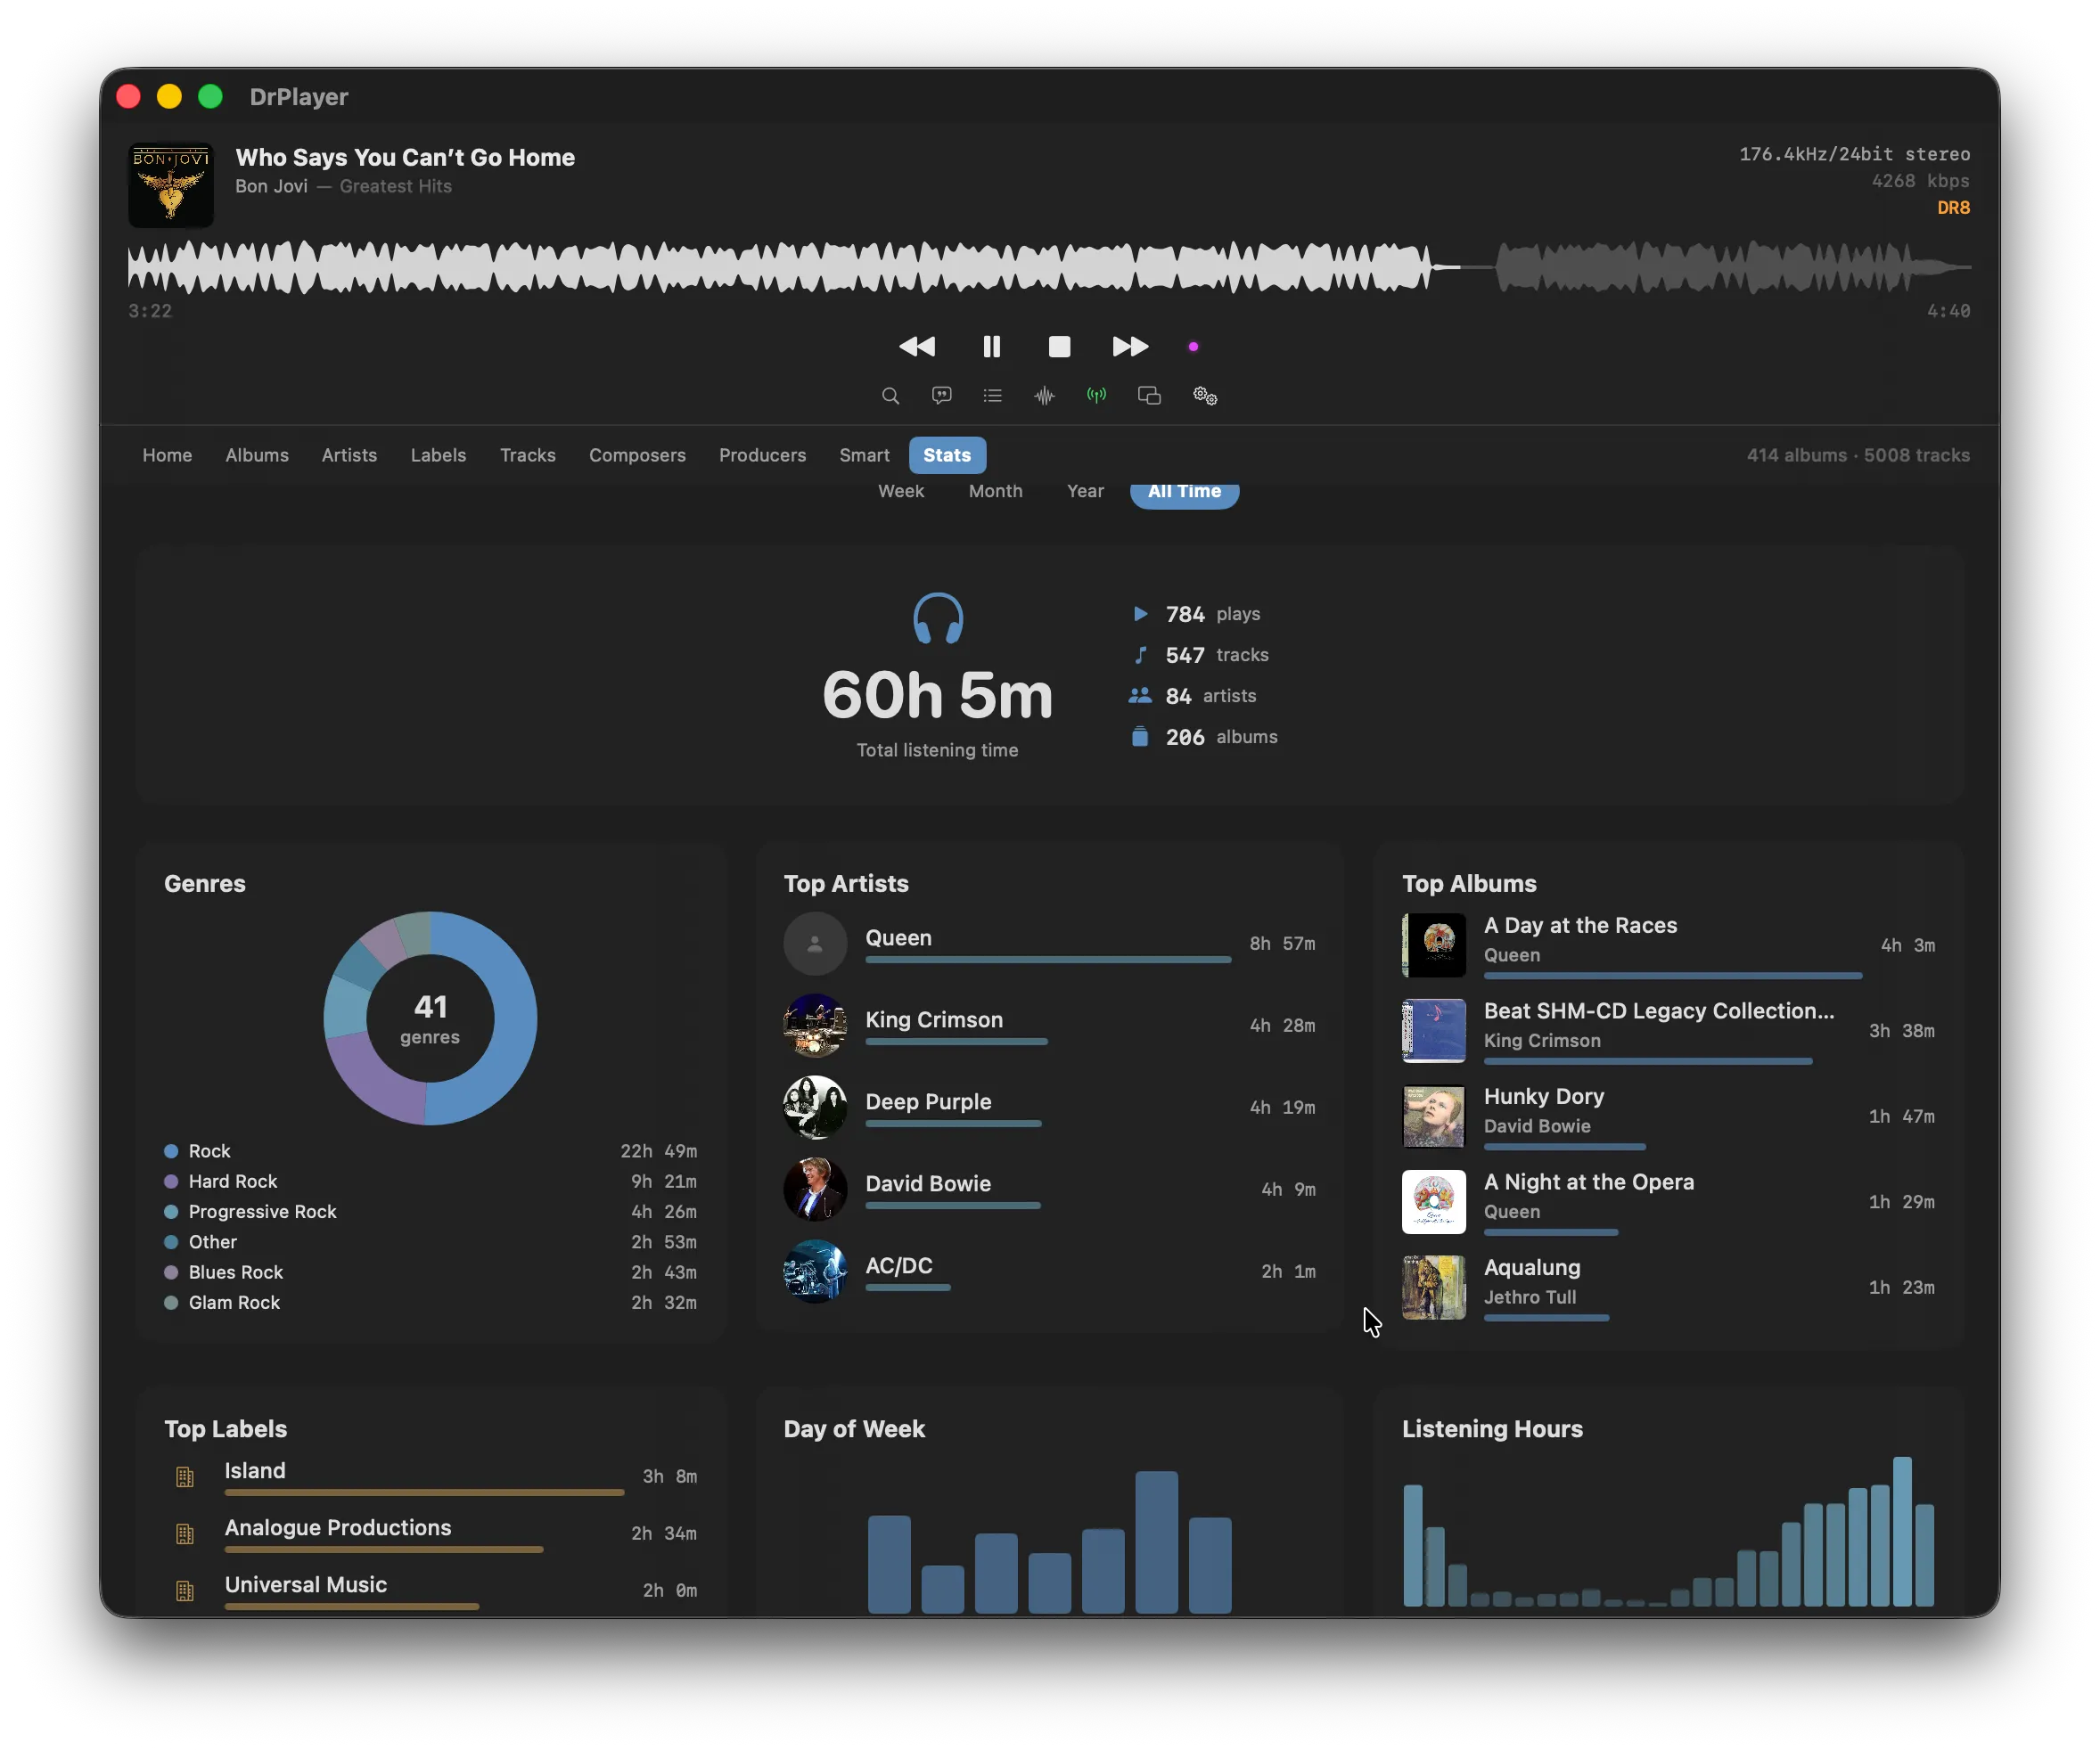Click the people icon beside 84 artists

point(1140,696)
